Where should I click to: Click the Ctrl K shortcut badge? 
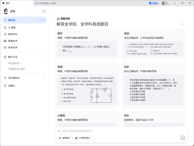tap(42, 20)
